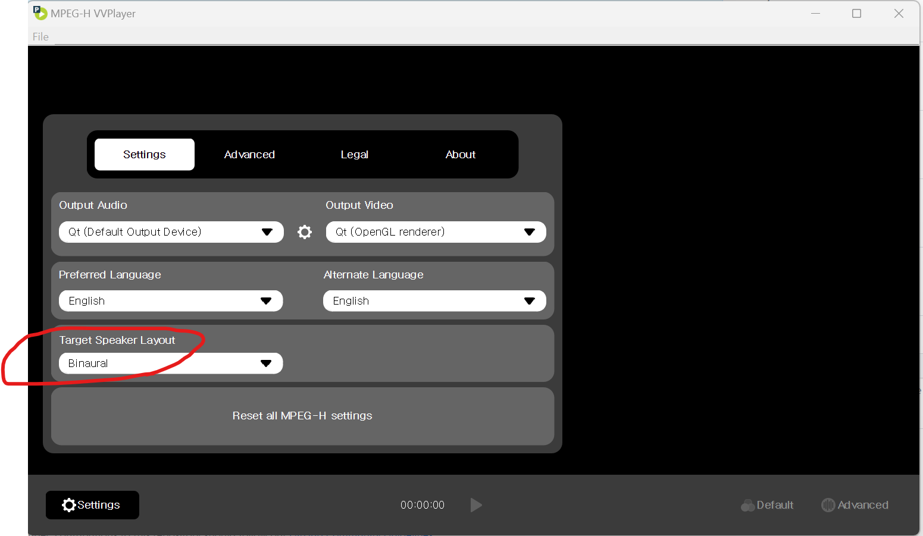The image size is (923, 536).
Task: Open the Legal tab
Action: (x=355, y=154)
